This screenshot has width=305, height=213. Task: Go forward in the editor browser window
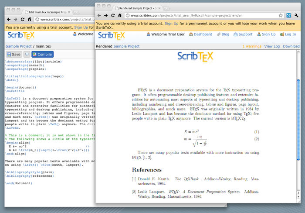point(16,19)
